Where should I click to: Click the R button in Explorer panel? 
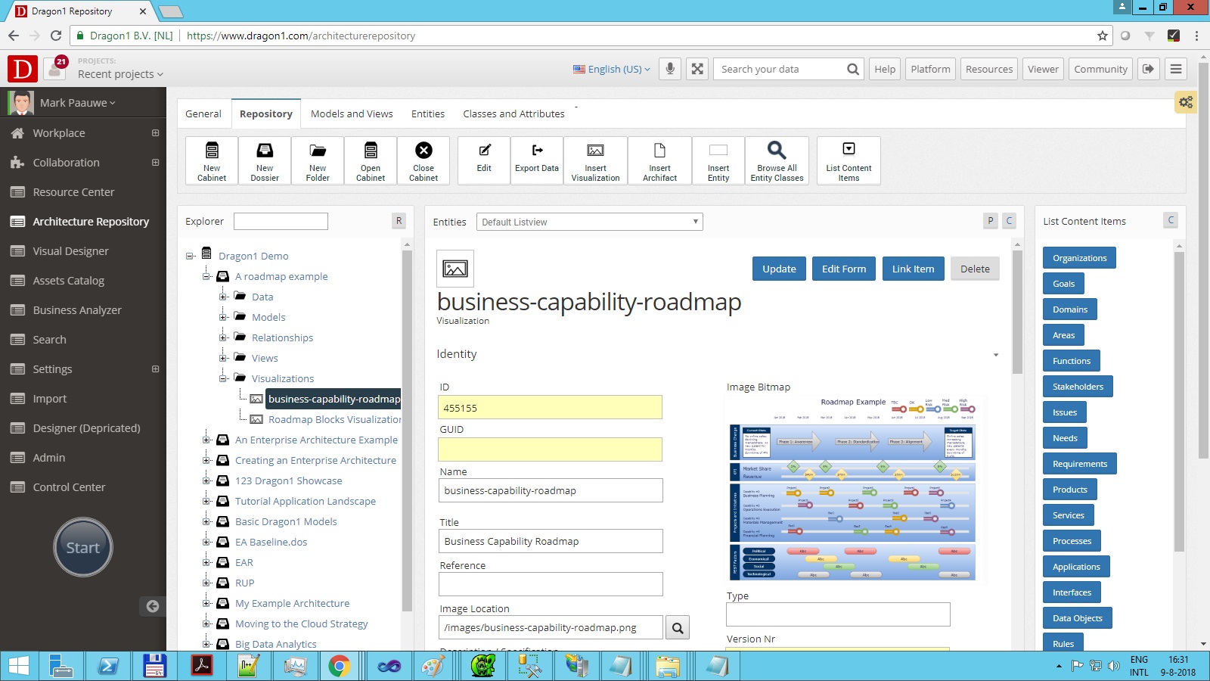399,221
